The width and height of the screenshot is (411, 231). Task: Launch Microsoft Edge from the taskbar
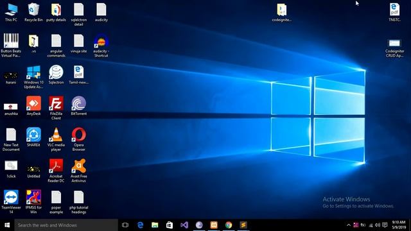[140, 225]
